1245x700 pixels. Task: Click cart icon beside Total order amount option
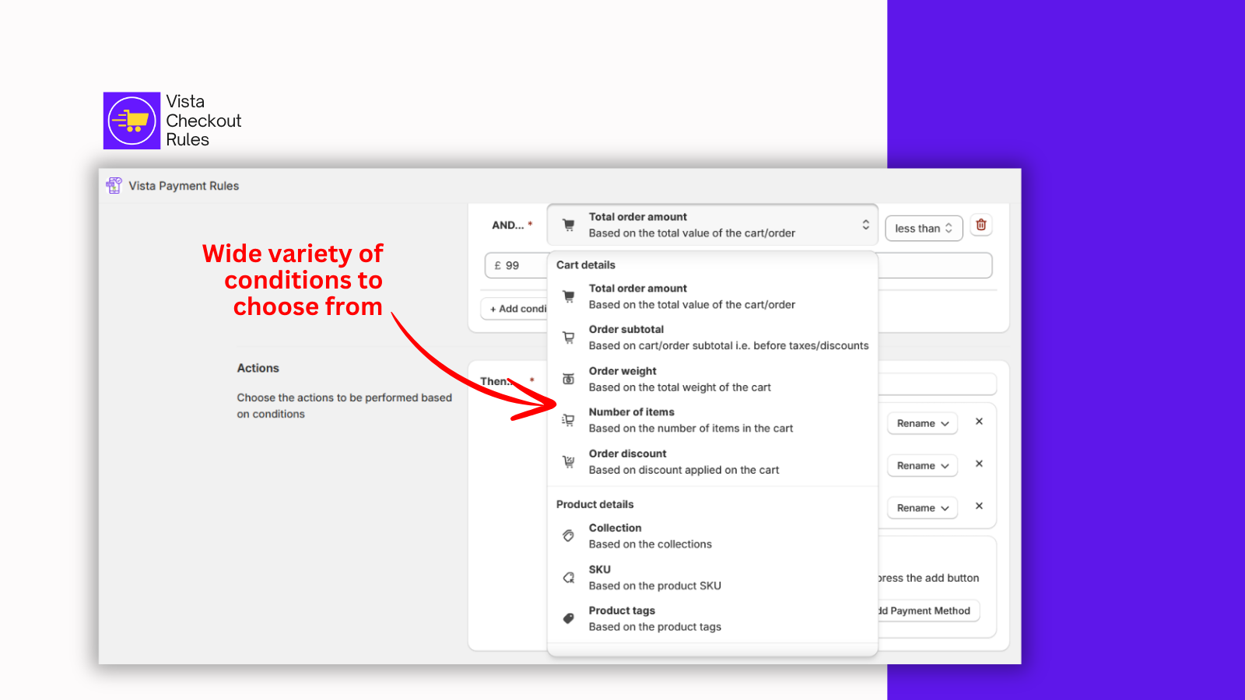pos(569,296)
